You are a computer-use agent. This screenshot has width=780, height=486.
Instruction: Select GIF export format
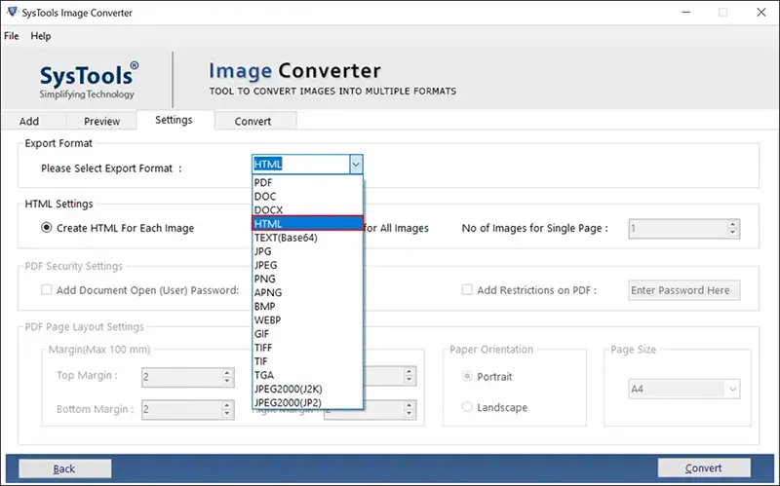pyautogui.click(x=307, y=334)
